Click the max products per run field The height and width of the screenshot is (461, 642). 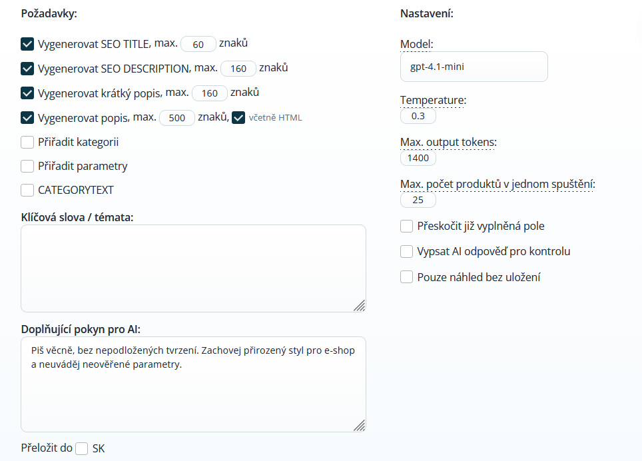point(418,201)
